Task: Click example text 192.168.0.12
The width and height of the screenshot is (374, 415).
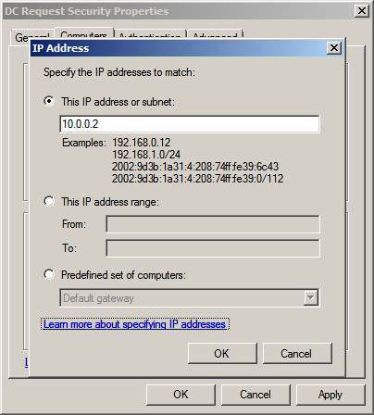Action: (142, 143)
